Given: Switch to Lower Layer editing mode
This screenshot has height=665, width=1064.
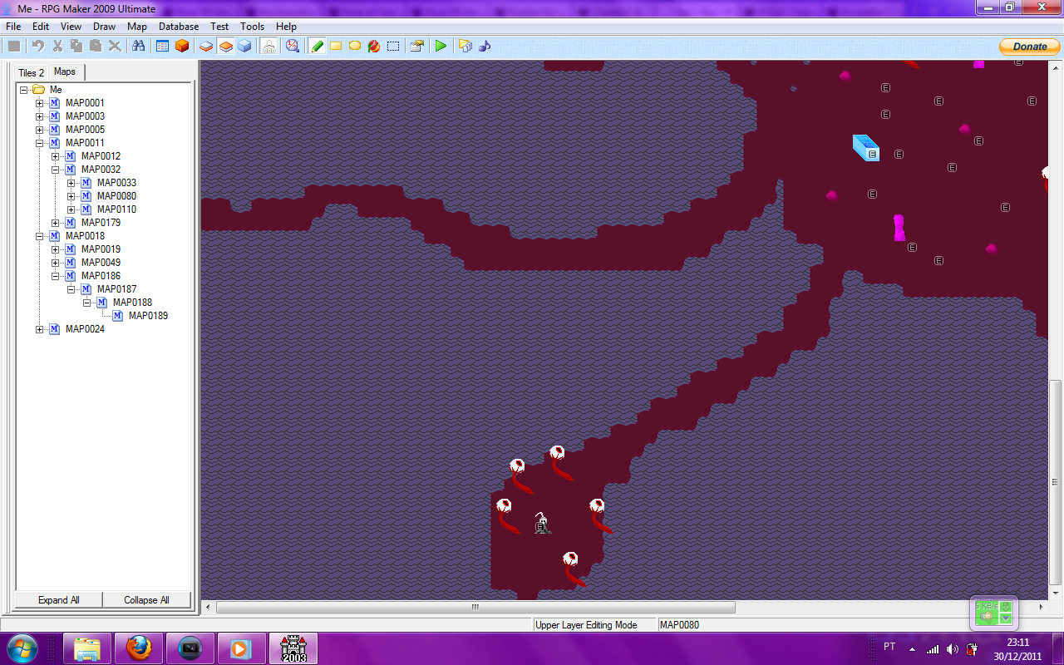Looking at the screenshot, I should [206, 47].
